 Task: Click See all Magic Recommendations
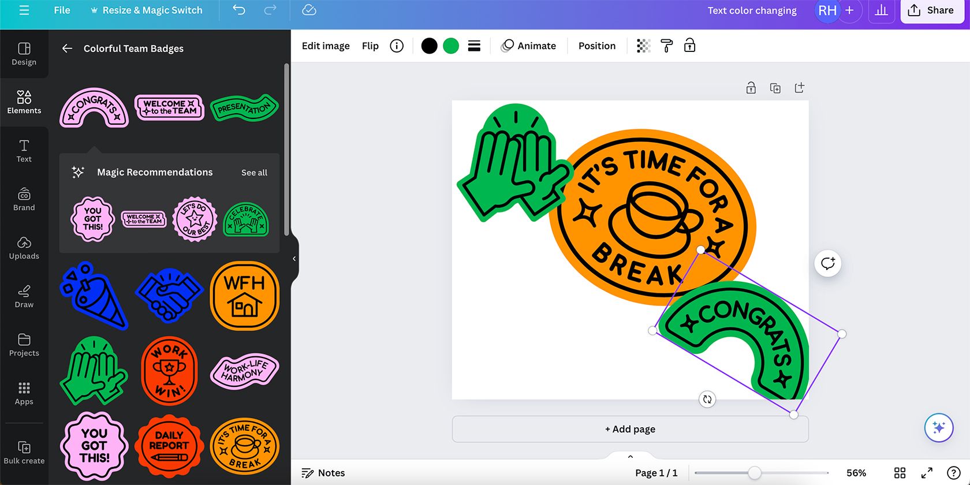(x=254, y=173)
